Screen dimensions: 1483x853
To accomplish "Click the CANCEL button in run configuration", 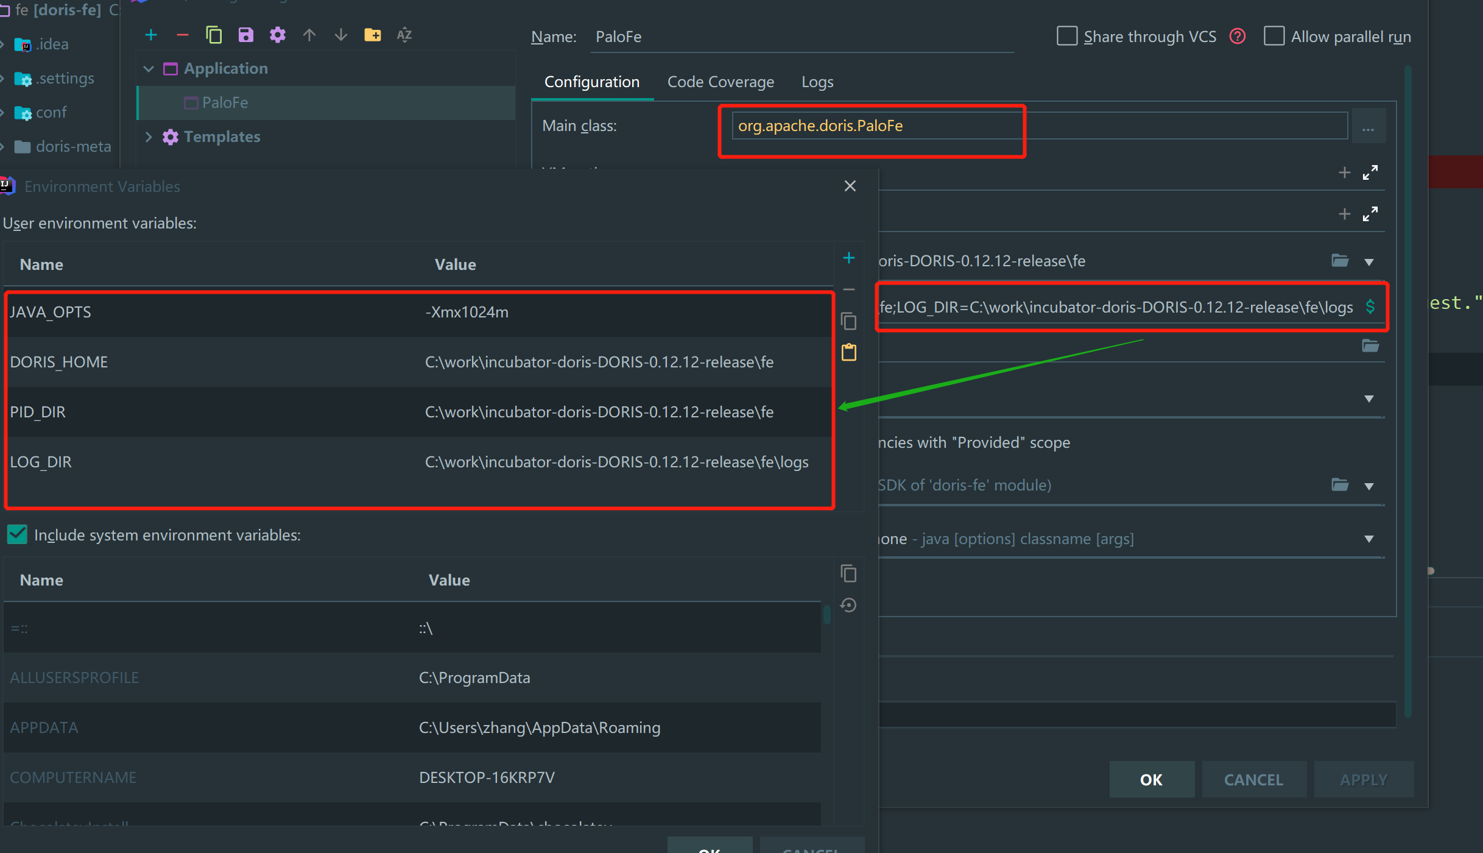I will 1253,779.
